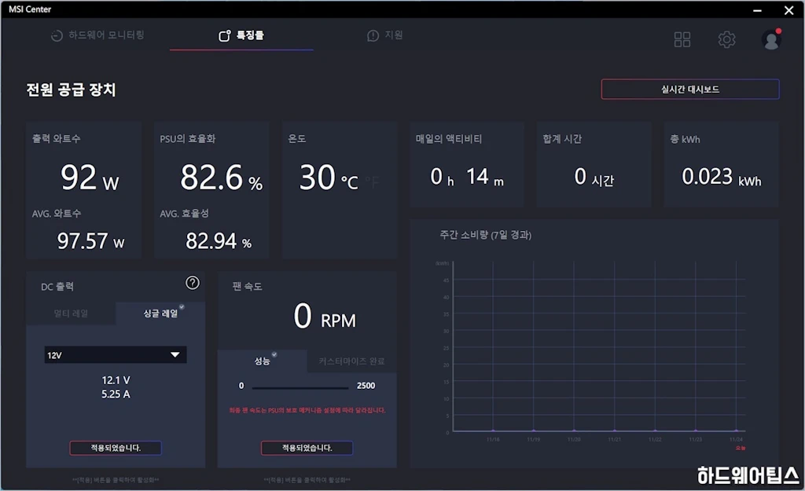Click the 하드웨어 모니터링 tab icon
Image resolution: width=805 pixels, height=491 pixels.
[57, 35]
